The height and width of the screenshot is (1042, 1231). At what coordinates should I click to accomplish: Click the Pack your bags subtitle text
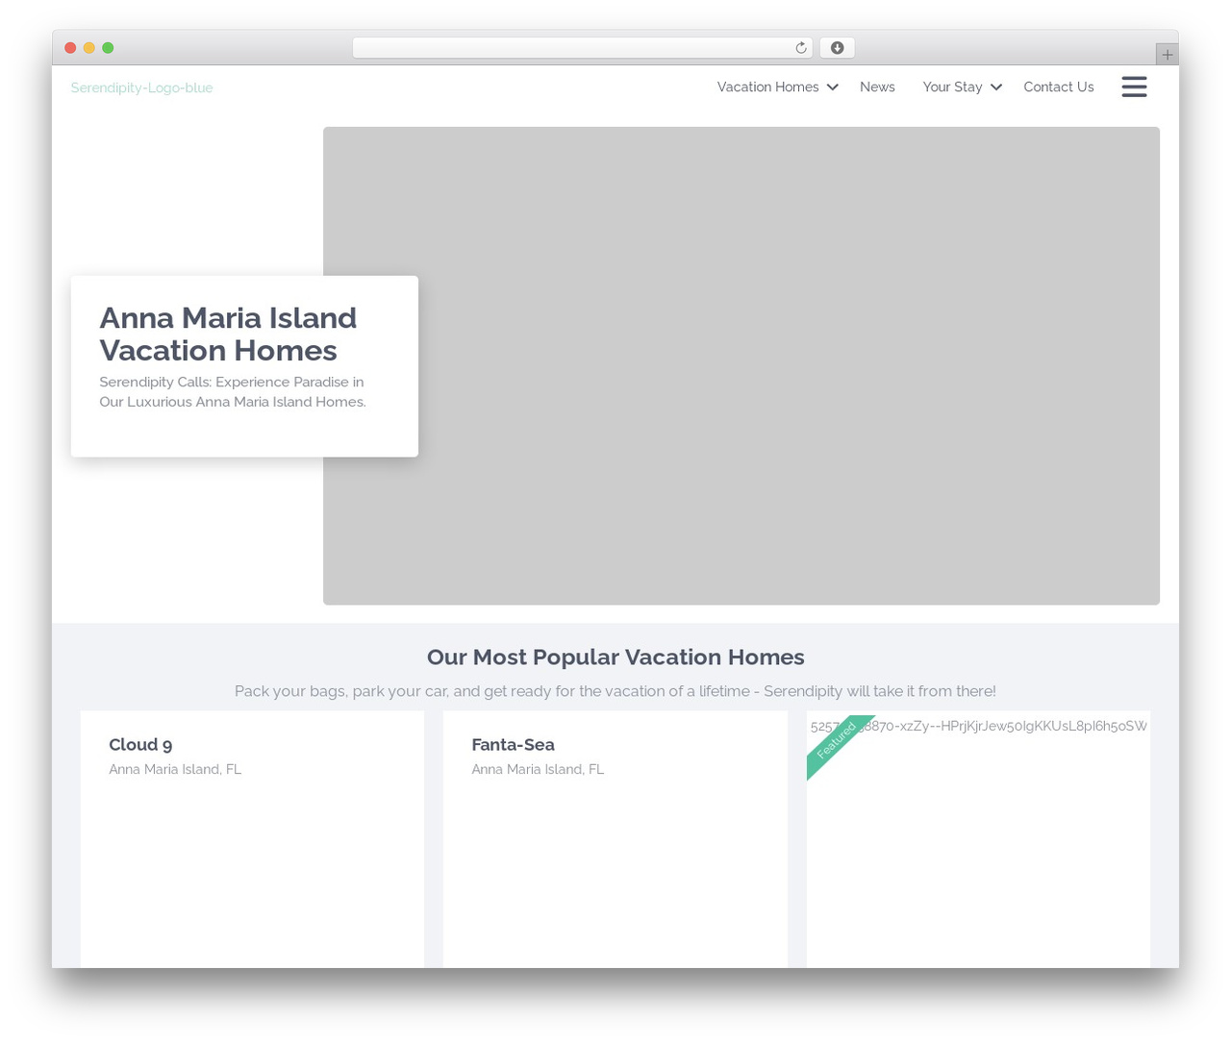(615, 690)
